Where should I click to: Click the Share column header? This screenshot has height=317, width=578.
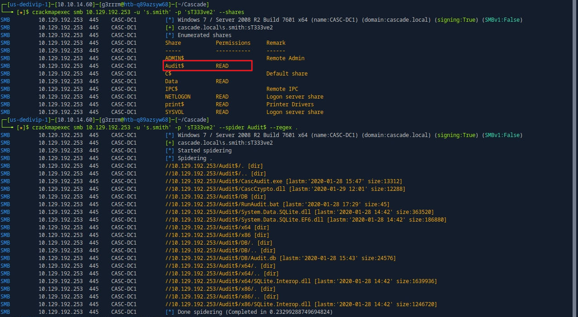173,43
